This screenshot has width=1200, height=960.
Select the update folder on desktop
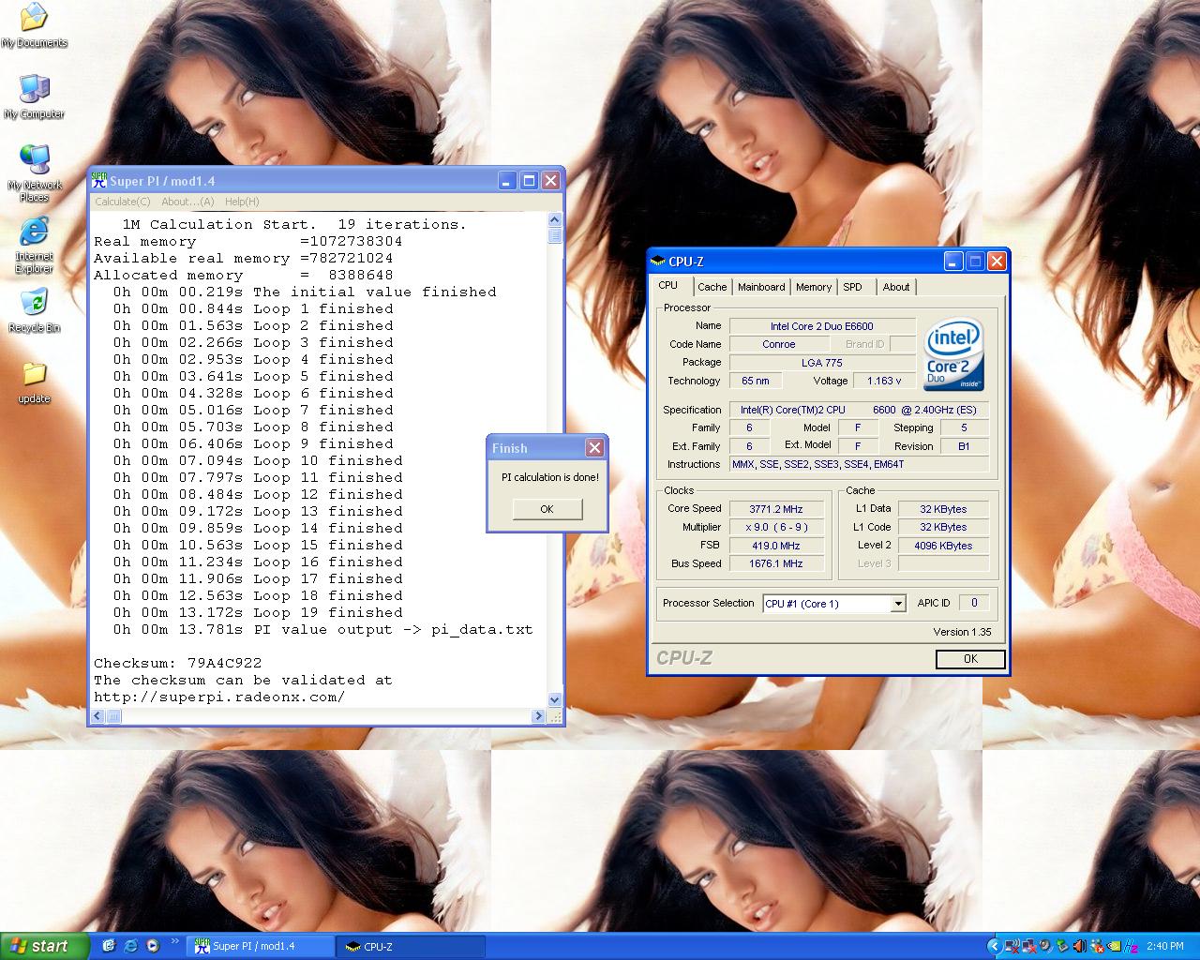(x=34, y=382)
